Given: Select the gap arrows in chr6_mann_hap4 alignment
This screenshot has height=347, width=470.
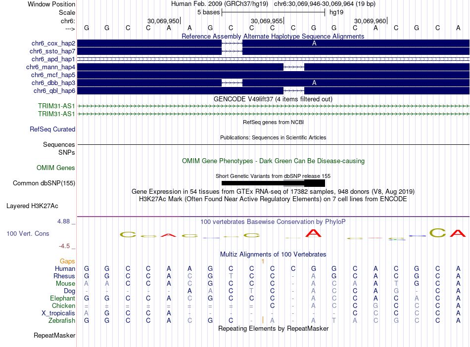Looking at the screenshot, I should coord(294,67).
